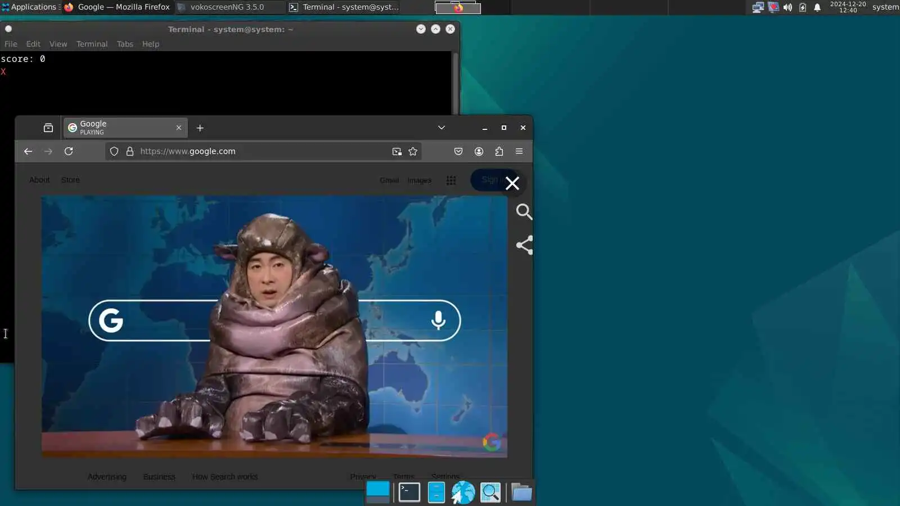Expand the list all tabs dropdown
This screenshot has width=900, height=506.
click(442, 128)
